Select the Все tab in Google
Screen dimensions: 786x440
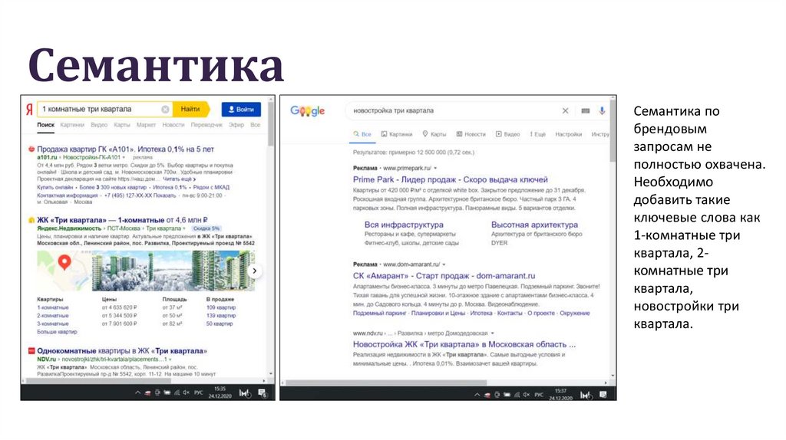coord(362,134)
